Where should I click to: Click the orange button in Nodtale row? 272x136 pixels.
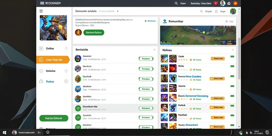click(x=218, y=117)
